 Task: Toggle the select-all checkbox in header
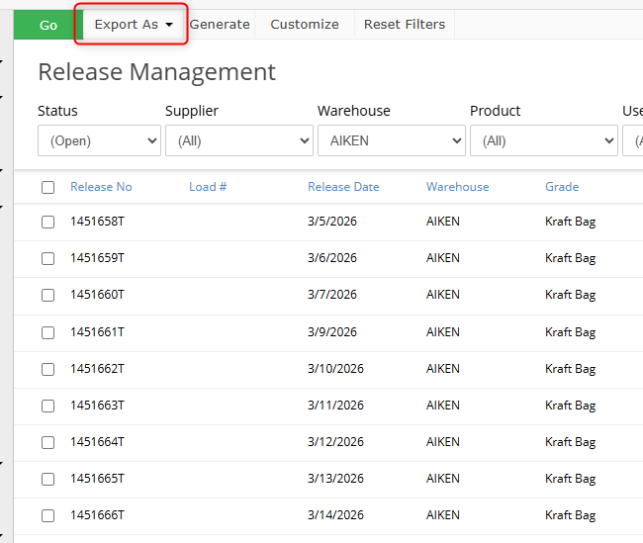click(x=47, y=188)
